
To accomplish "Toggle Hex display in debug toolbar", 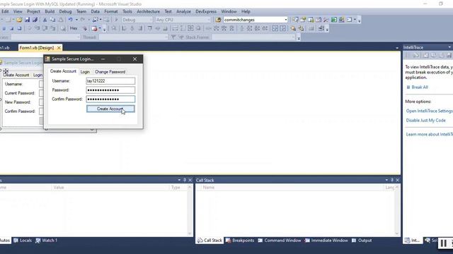I will 74,28.
